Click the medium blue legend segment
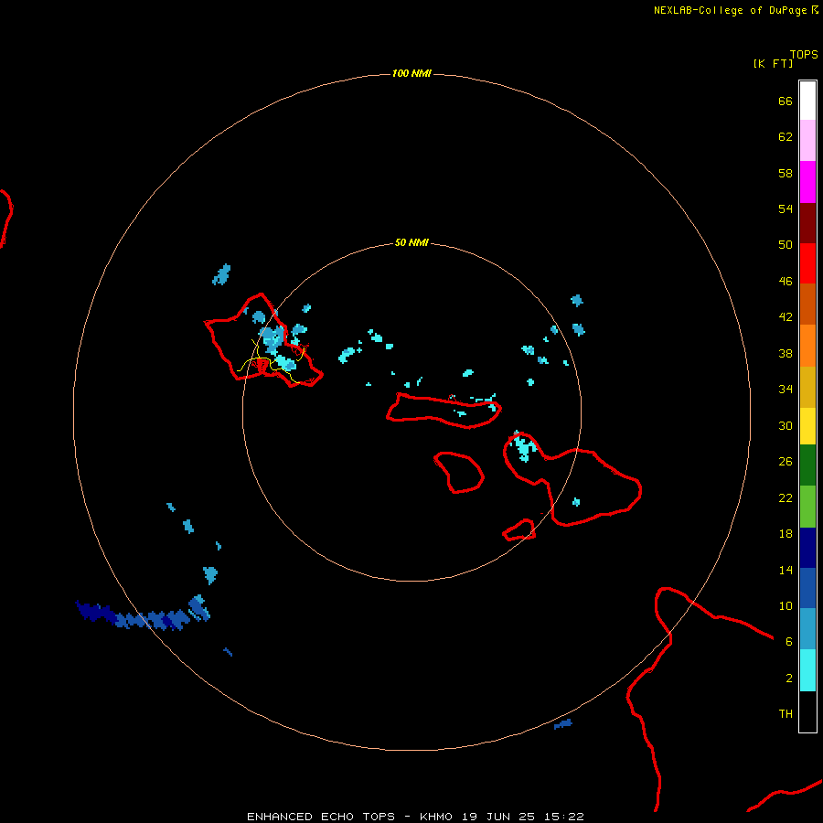The image size is (823, 823). click(x=807, y=587)
